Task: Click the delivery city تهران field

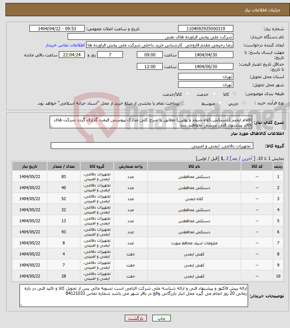Action: click(206, 84)
